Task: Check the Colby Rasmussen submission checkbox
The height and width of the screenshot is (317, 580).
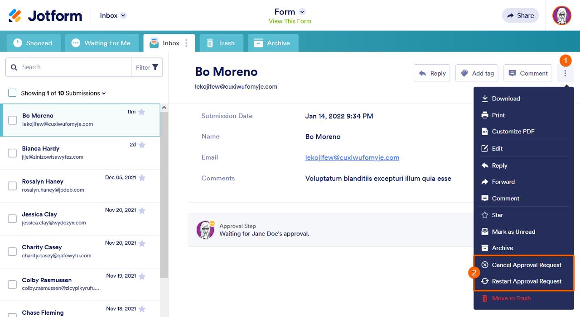Action: pyautogui.click(x=13, y=284)
